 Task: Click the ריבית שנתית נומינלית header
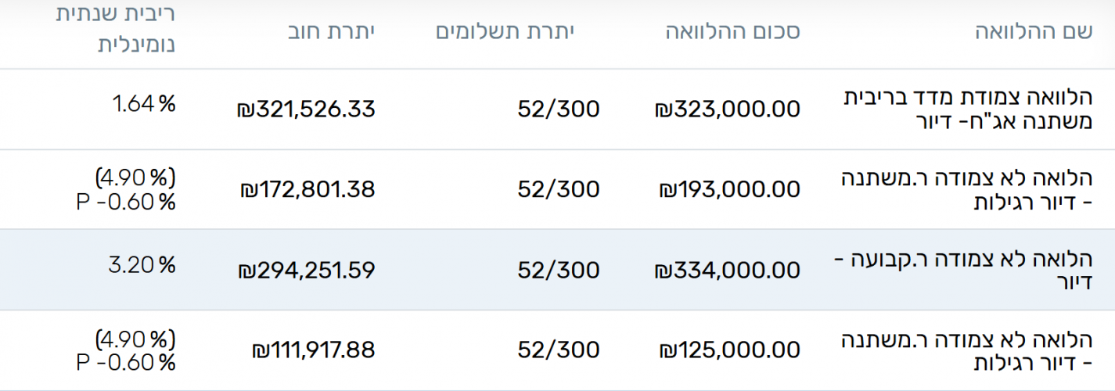coord(116,30)
